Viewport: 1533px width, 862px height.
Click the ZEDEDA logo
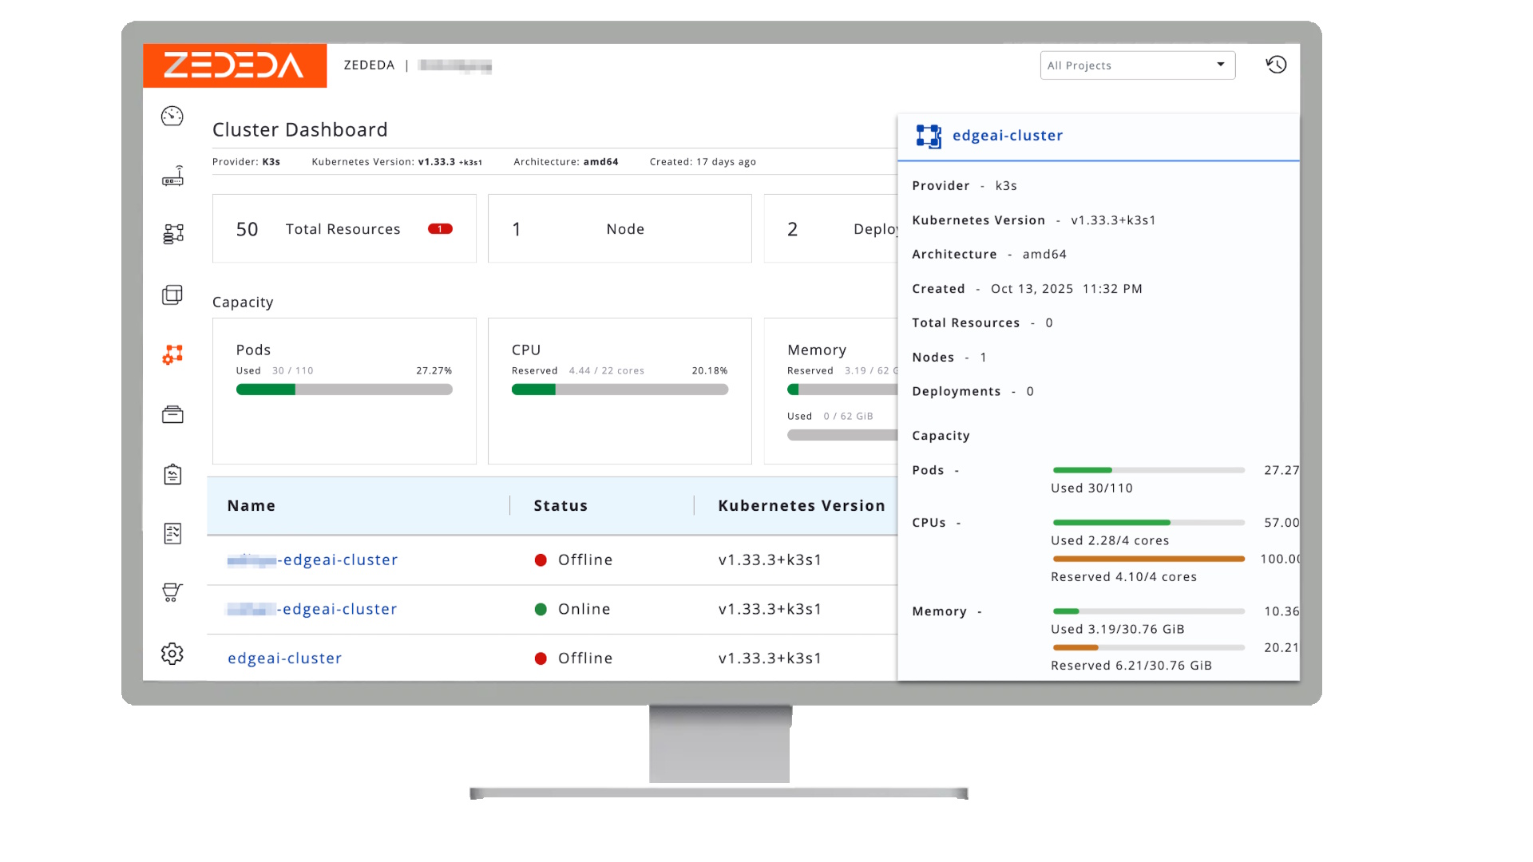[234, 65]
